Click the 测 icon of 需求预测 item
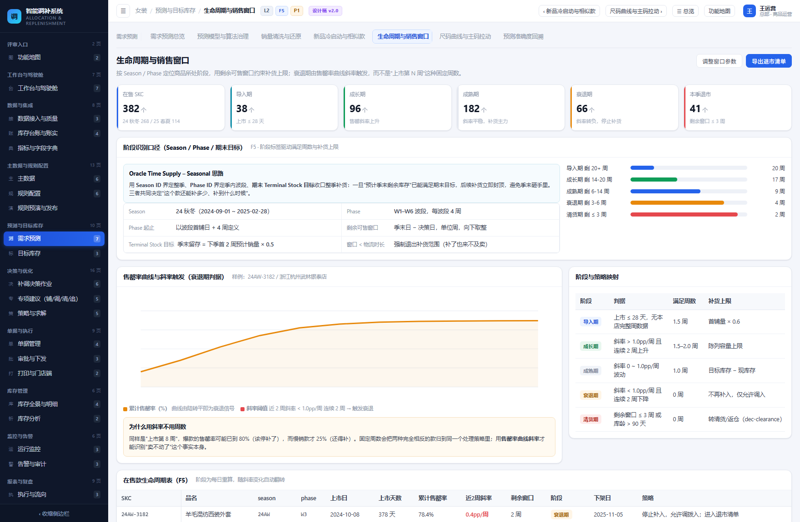Image resolution: width=800 pixels, height=522 pixels. (11, 239)
